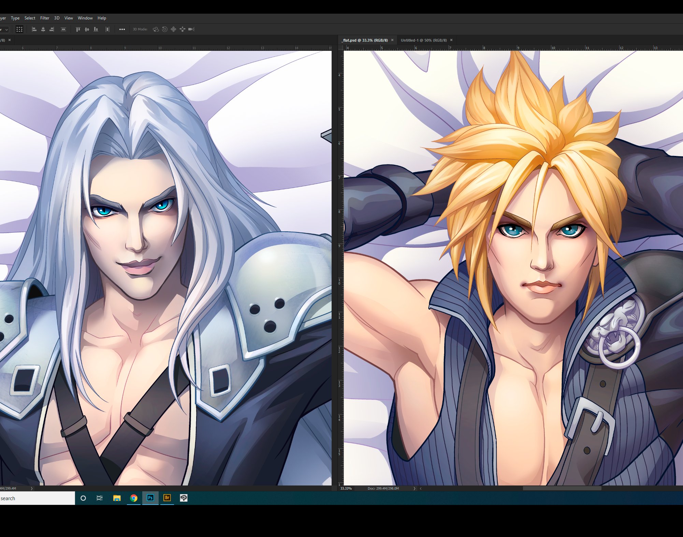The width and height of the screenshot is (683, 537).
Task: Click the right document horizontal scrollbar
Action: click(x=562, y=488)
